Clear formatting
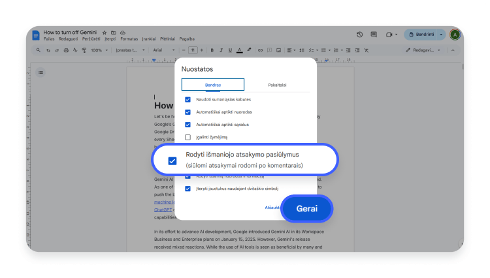 367,50
